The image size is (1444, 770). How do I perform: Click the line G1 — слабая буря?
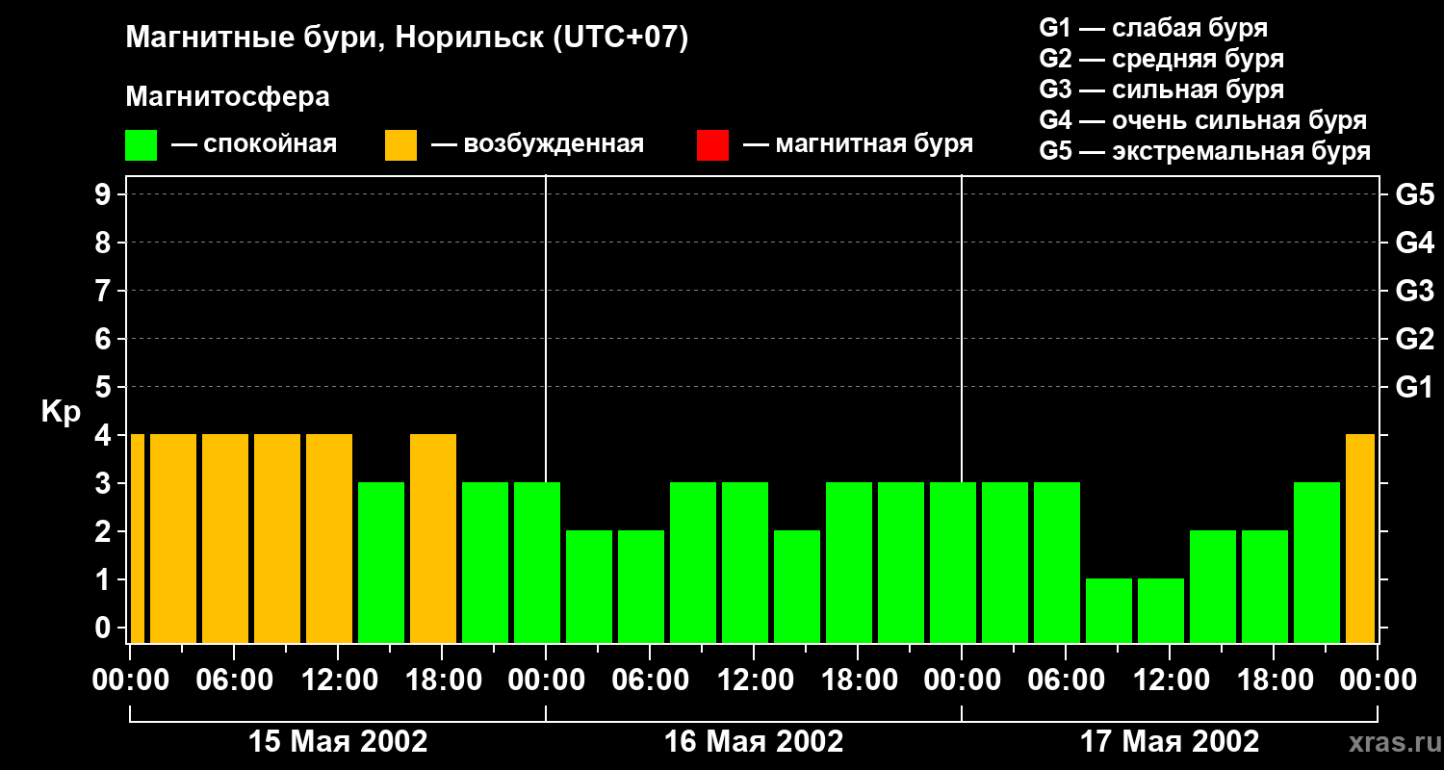[x=1153, y=28]
